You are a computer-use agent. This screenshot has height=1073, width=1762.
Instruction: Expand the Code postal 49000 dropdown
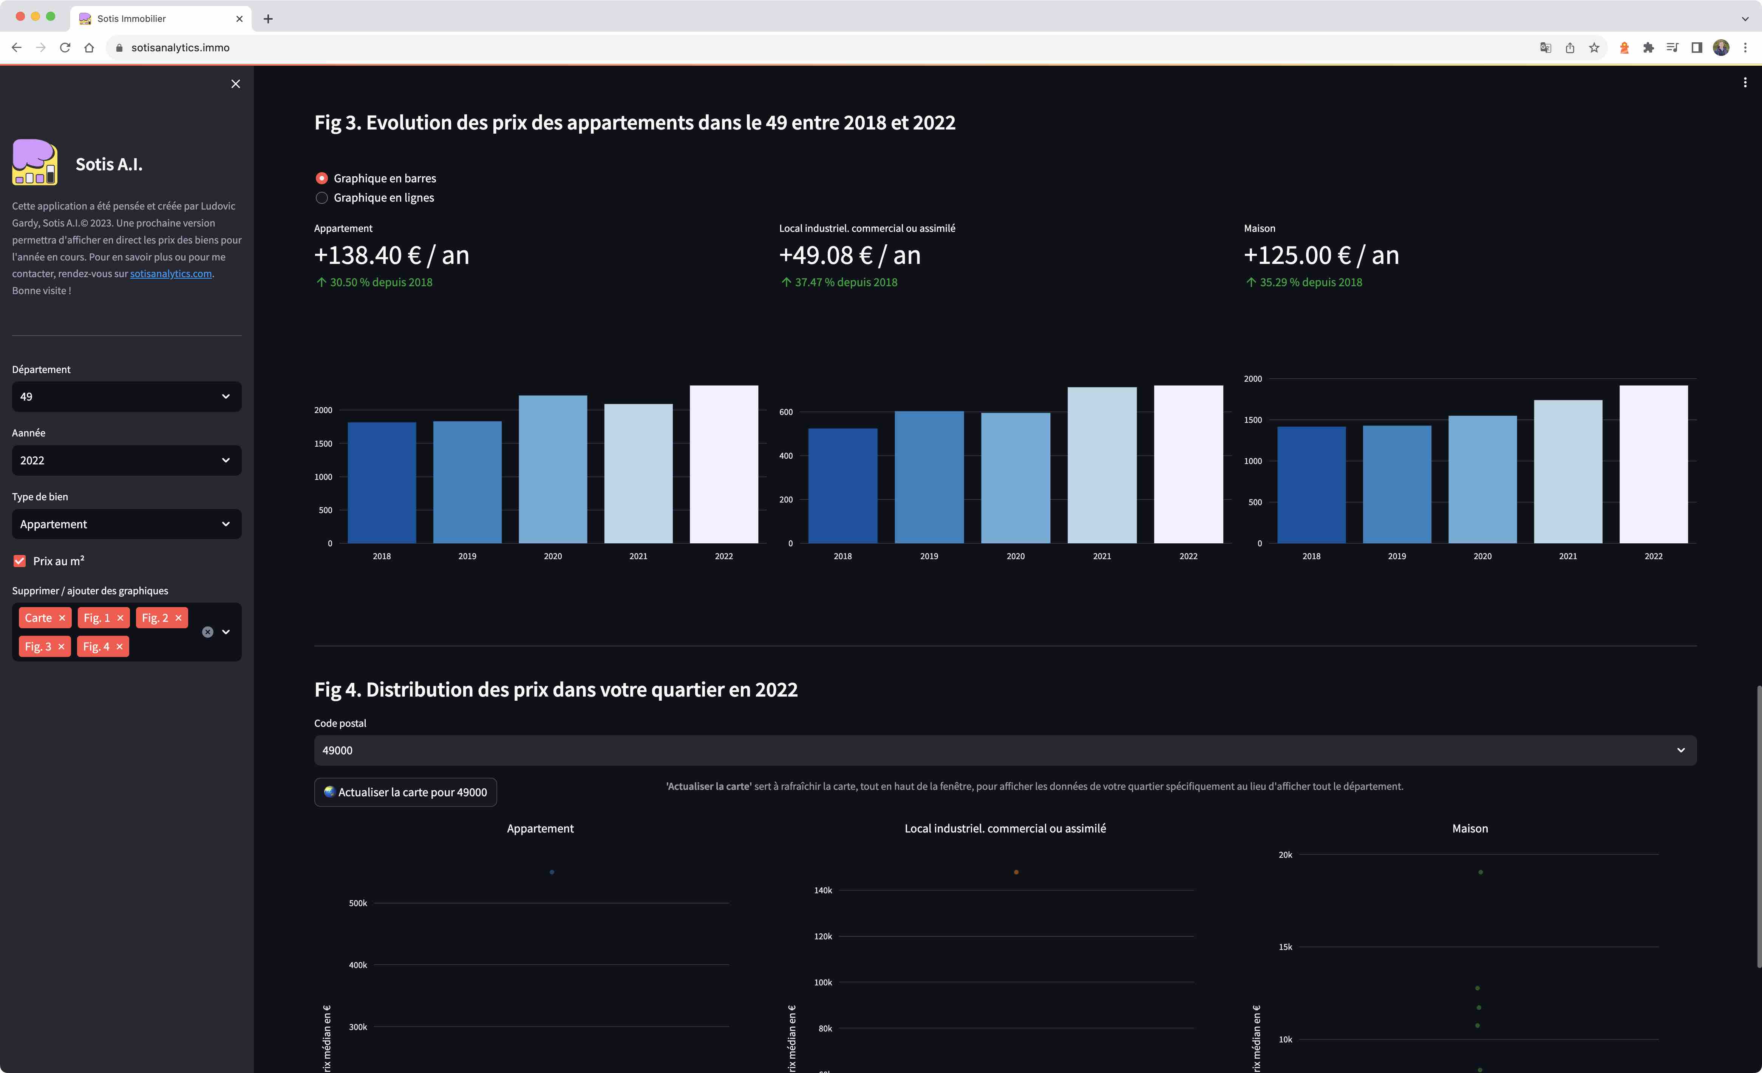[x=1005, y=751]
